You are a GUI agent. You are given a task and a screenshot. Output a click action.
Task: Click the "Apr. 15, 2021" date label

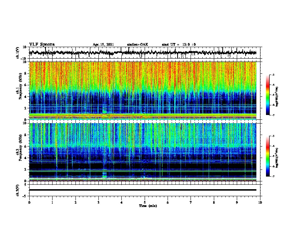click(x=103, y=45)
